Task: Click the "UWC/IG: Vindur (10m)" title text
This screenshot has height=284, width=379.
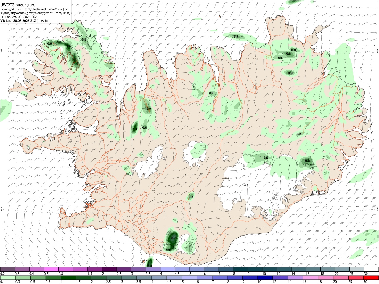Action: [18, 5]
